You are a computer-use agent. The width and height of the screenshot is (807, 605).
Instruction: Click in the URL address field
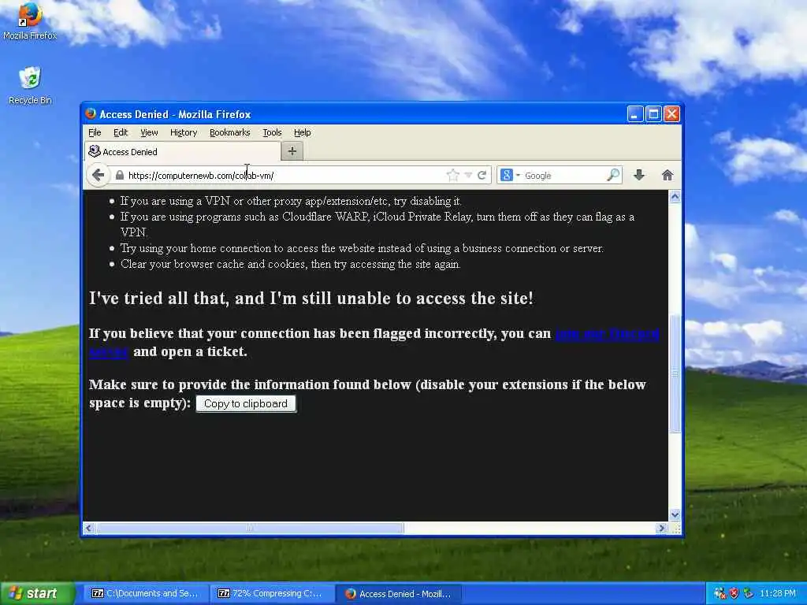[285, 176]
